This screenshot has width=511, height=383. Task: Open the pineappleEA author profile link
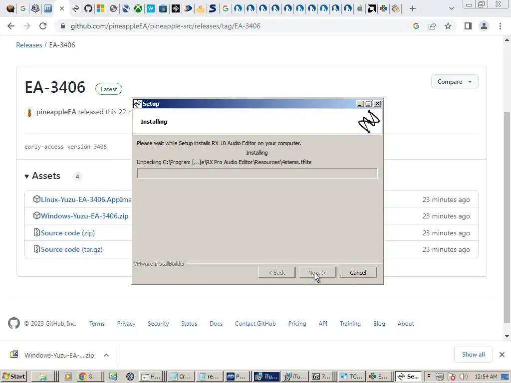(56, 112)
